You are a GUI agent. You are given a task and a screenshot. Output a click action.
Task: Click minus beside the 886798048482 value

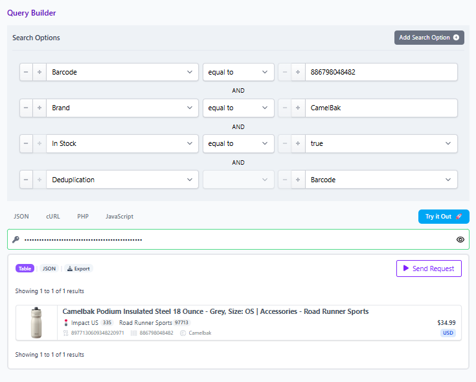(285, 72)
